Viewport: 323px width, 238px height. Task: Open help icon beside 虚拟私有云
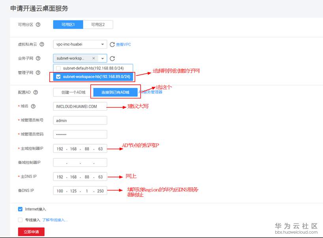pos(42,44)
